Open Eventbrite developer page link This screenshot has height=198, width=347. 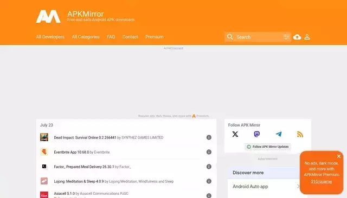coord(102,152)
